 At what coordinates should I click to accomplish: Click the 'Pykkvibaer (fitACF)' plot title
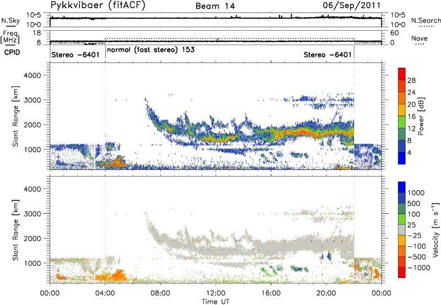(x=98, y=6)
